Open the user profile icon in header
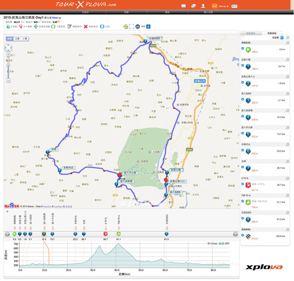The width and height of the screenshot is (294, 281). point(203,6)
